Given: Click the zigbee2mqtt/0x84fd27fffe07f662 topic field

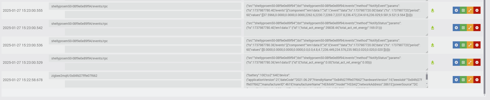Looking at the screenshot, I should [145, 76].
